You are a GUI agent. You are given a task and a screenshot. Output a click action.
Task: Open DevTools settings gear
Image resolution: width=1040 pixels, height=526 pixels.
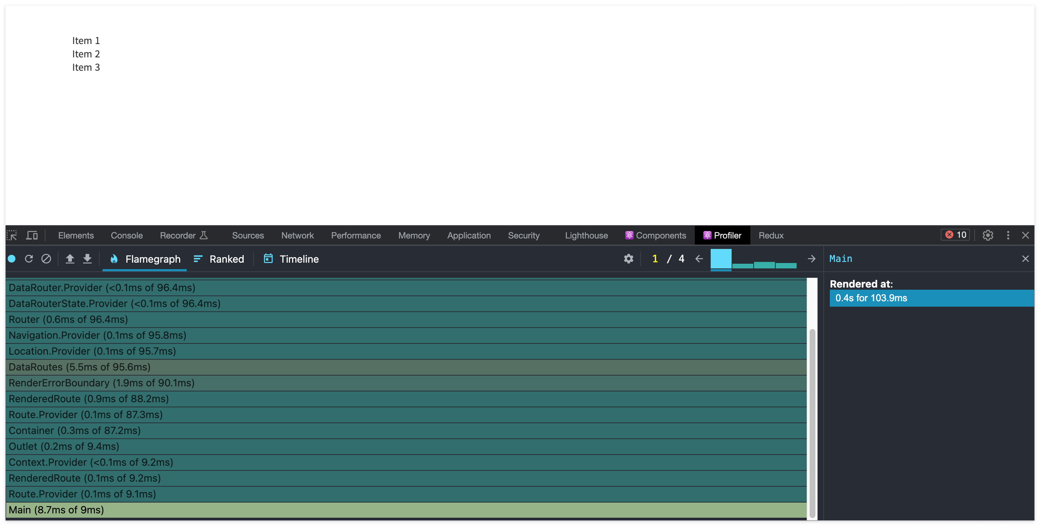coord(988,235)
